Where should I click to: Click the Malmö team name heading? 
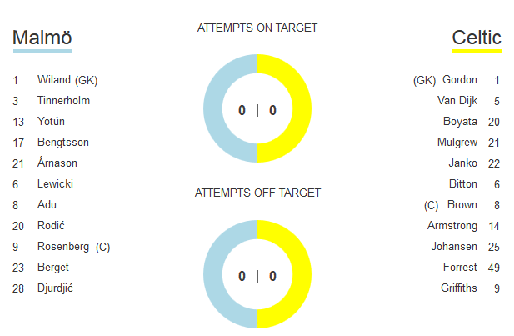[x=42, y=38]
